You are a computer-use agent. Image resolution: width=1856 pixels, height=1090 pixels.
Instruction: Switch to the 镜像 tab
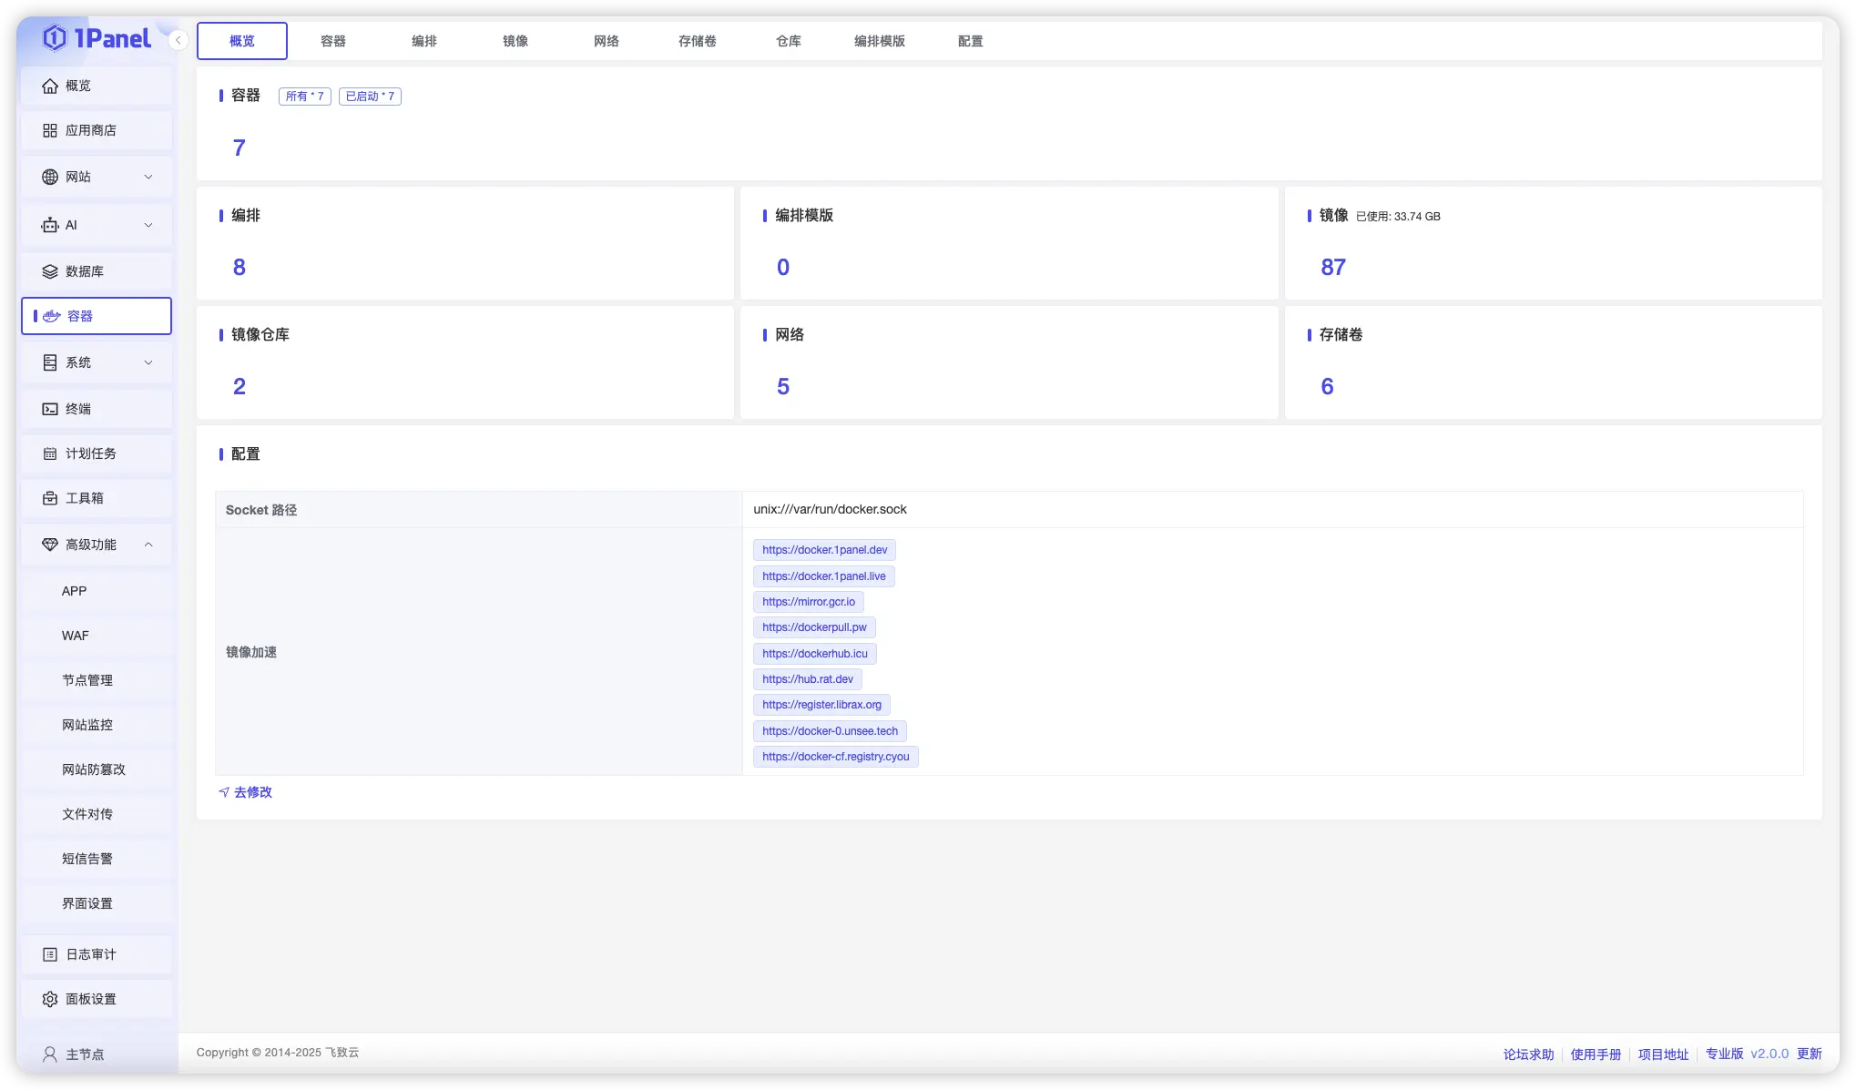pos(515,41)
